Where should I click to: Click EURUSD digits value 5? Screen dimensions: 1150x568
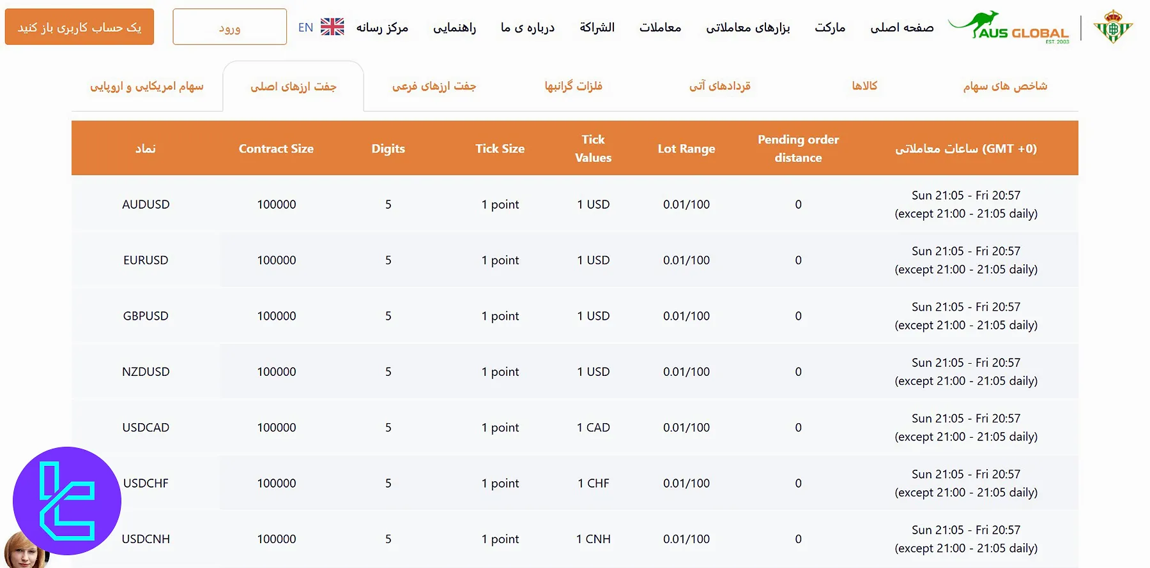click(388, 260)
